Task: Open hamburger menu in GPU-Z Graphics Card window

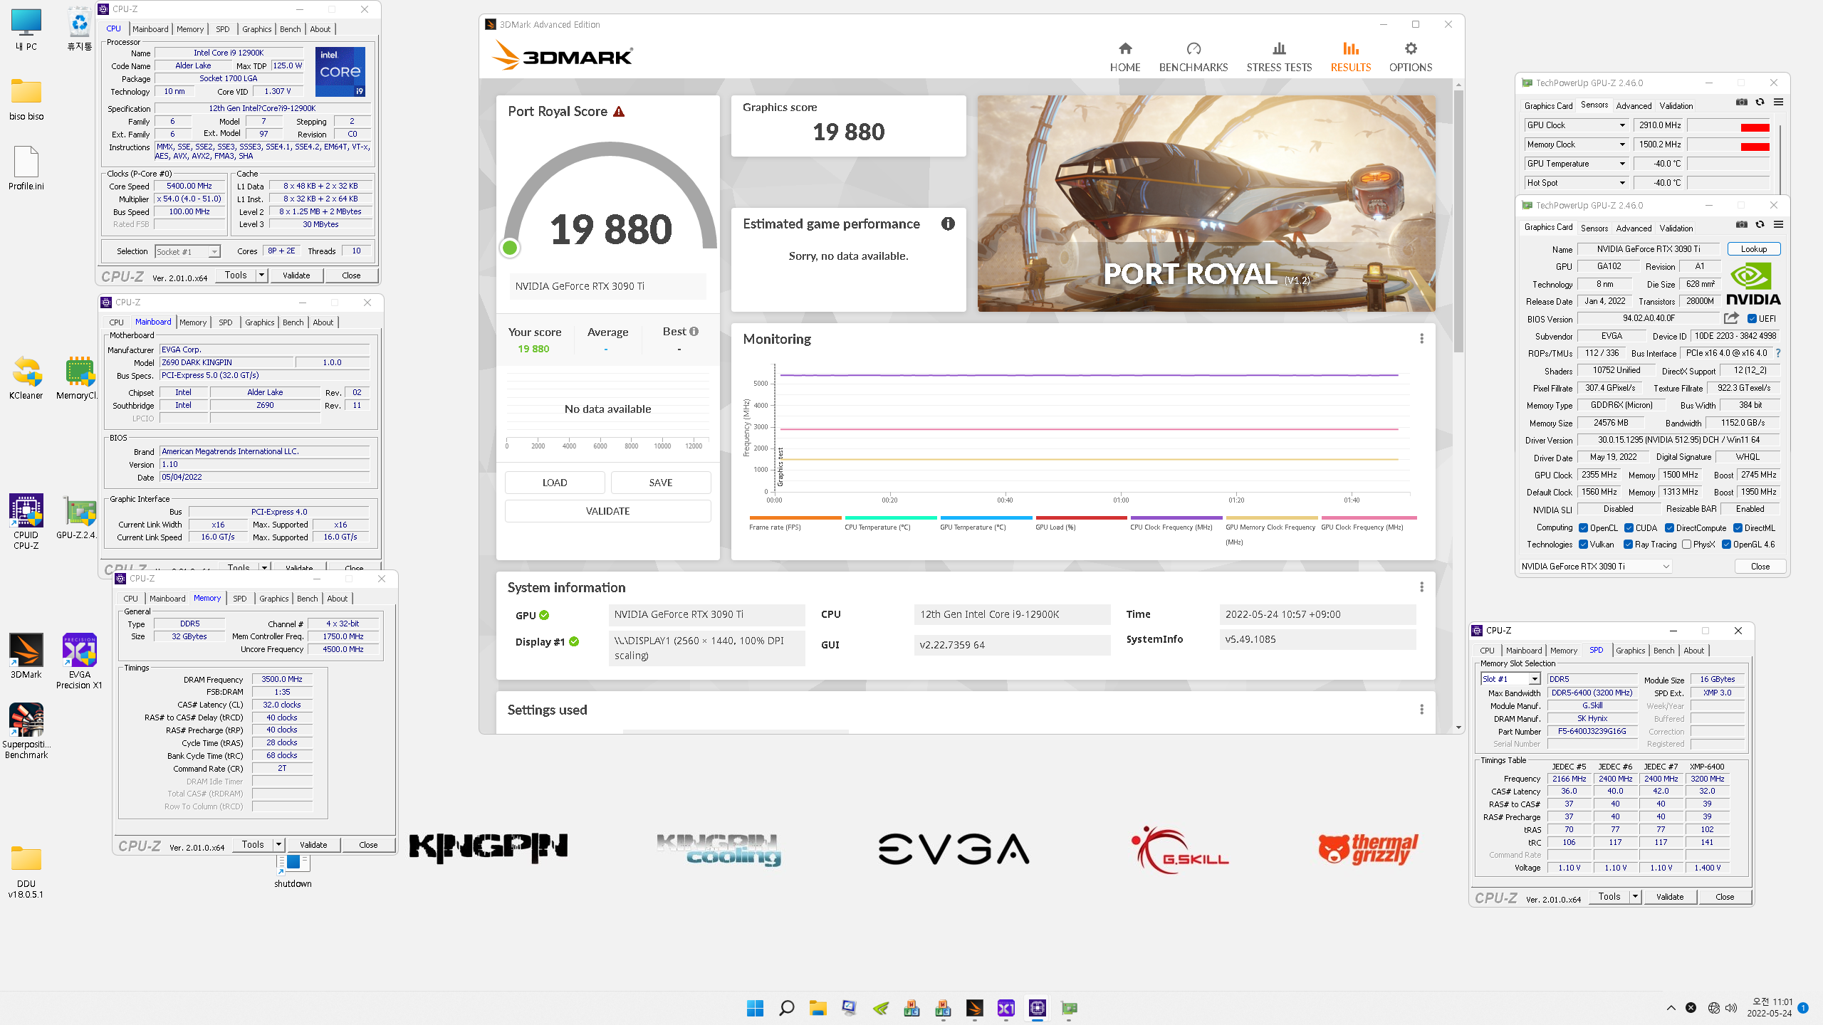Action: [x=1778, y=225]
